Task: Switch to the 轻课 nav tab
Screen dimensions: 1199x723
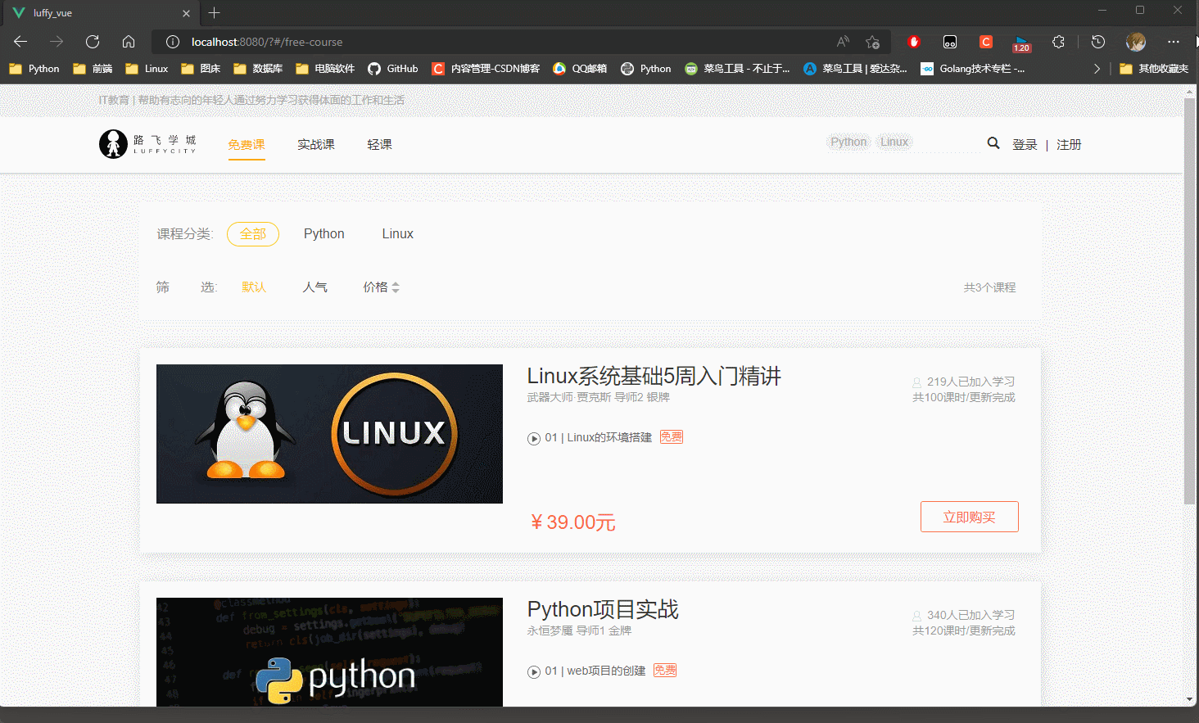Action: [380, 144]
